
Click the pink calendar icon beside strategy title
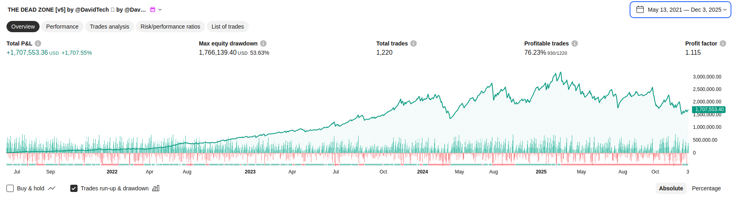click(153, 10)
